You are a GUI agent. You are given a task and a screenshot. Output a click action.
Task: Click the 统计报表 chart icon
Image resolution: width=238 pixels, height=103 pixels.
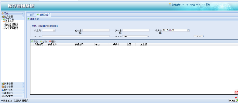[x=3, y=90]
